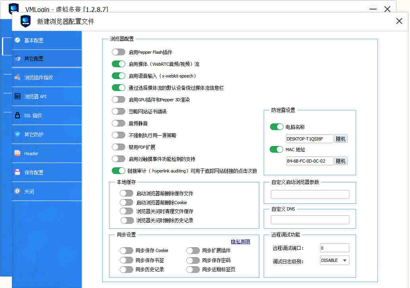Click the SSL 指纹 lock icon
410x288 pixels.
[17, 115]
